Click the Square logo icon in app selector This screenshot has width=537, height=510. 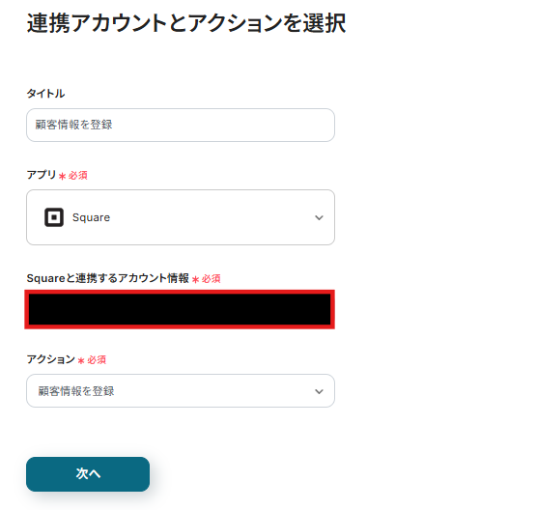point(54,217)
